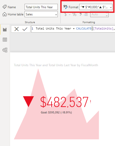115x146 pixels.
Task: Select the CALCULATE function text
Action: tap(84, 28)
